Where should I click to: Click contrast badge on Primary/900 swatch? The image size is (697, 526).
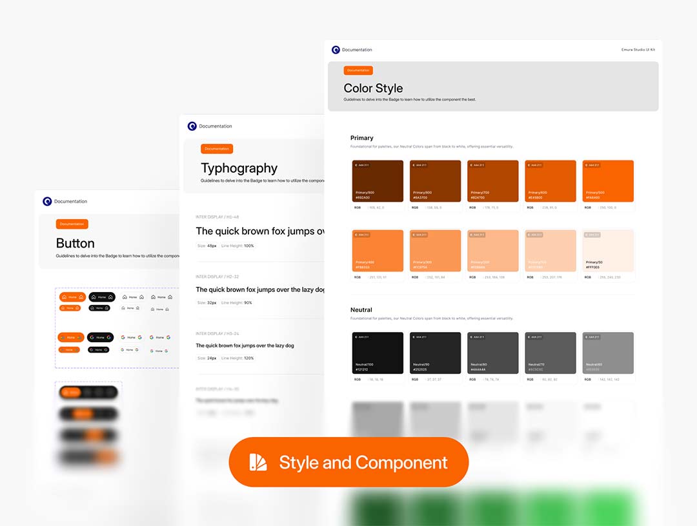[361, 165]
